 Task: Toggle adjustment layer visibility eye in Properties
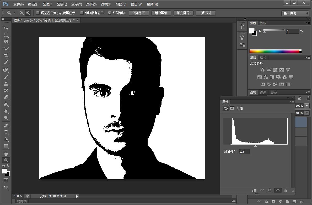tap(278, 190)
